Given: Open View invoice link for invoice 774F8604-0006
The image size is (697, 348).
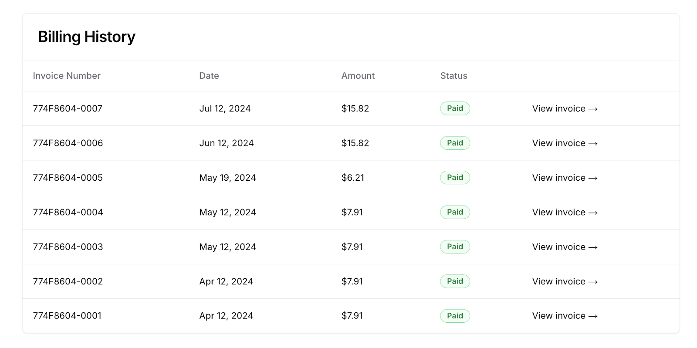Looking at the screenshot, I should pyautogui.click(x=565, y=143).
